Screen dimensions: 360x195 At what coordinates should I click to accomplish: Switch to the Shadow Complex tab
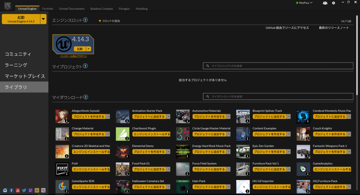coord(102,8)
